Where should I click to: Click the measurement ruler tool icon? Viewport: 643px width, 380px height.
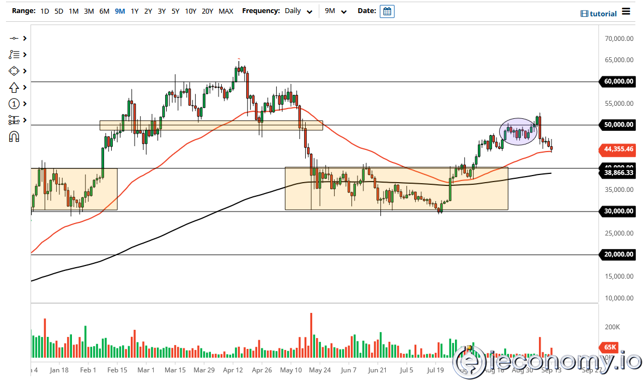click(x=14, y=120)
